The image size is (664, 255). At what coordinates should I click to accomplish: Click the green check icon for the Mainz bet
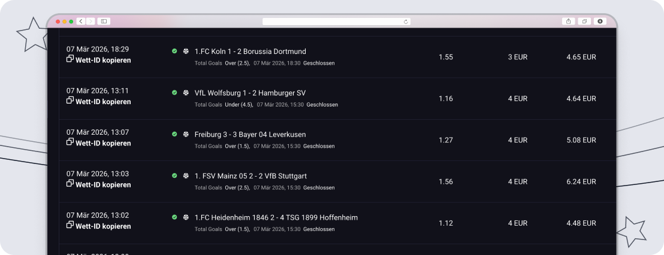174,175
